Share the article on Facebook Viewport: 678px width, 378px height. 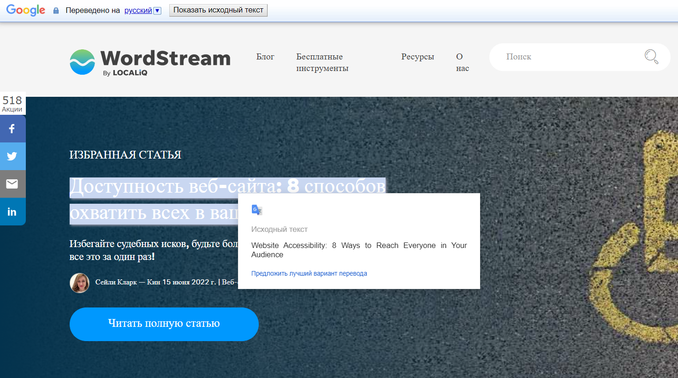(12, 129)
